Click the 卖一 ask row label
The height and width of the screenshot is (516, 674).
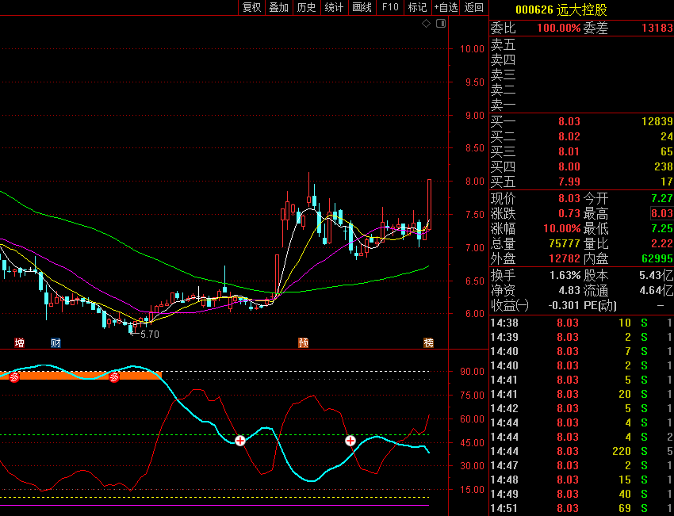click(x=503, y=105)
